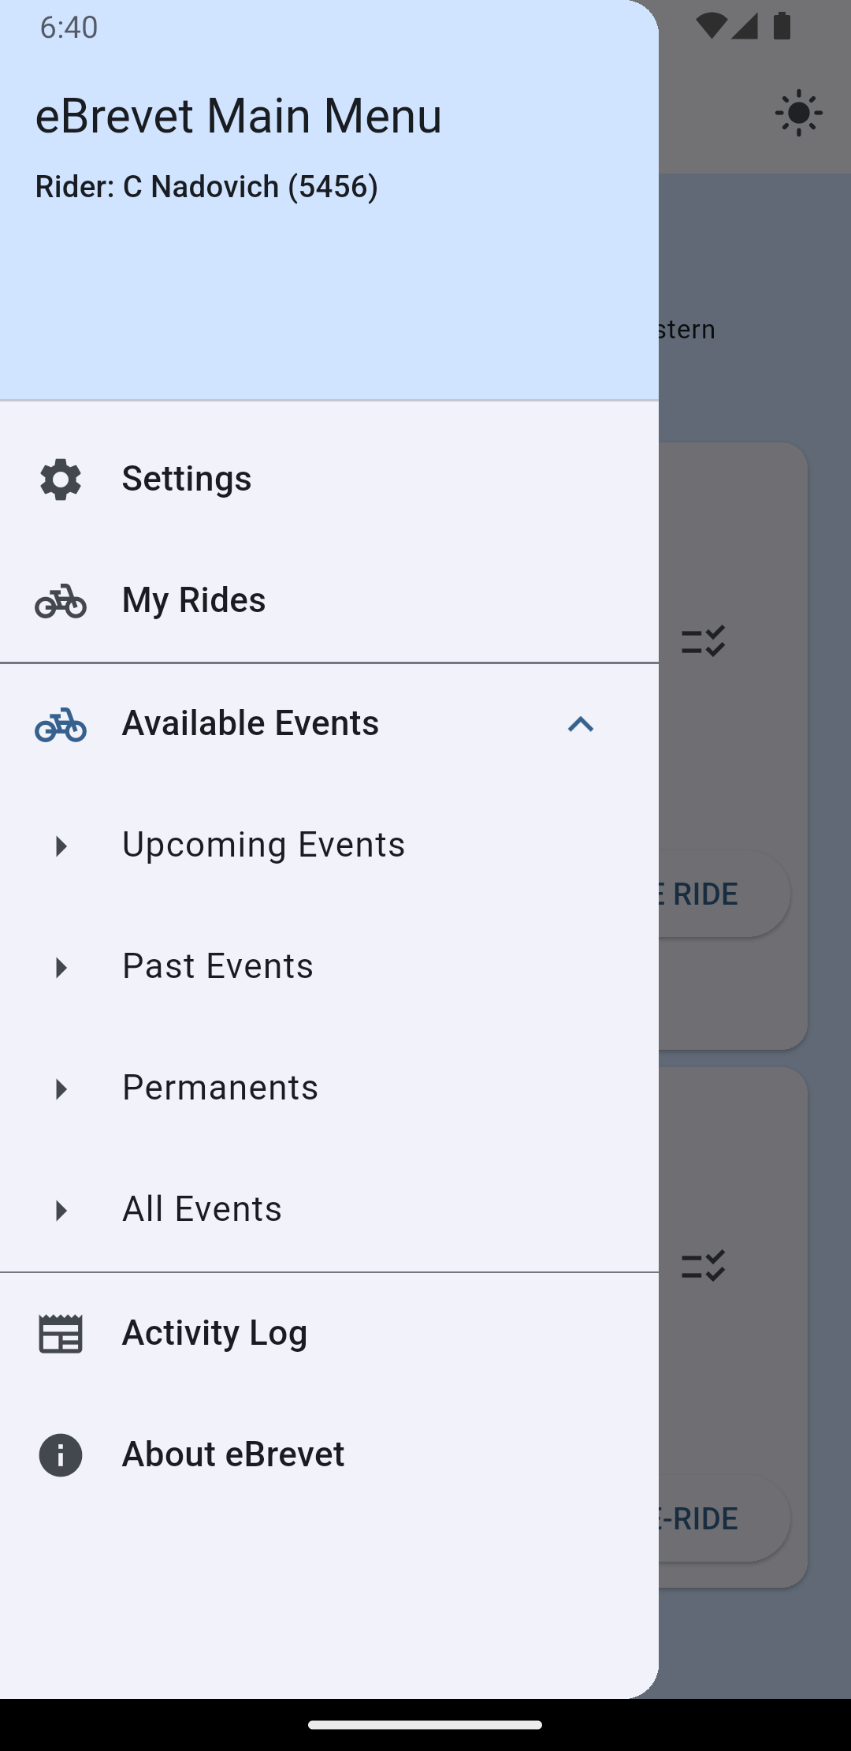Toggle the light/dark brightness theme icon

pyautogui.click(x=798, y=114)
